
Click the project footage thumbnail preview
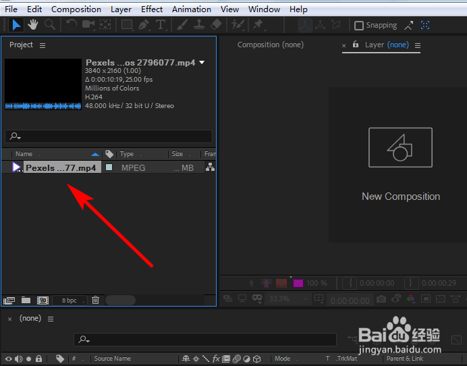(43, 84)
